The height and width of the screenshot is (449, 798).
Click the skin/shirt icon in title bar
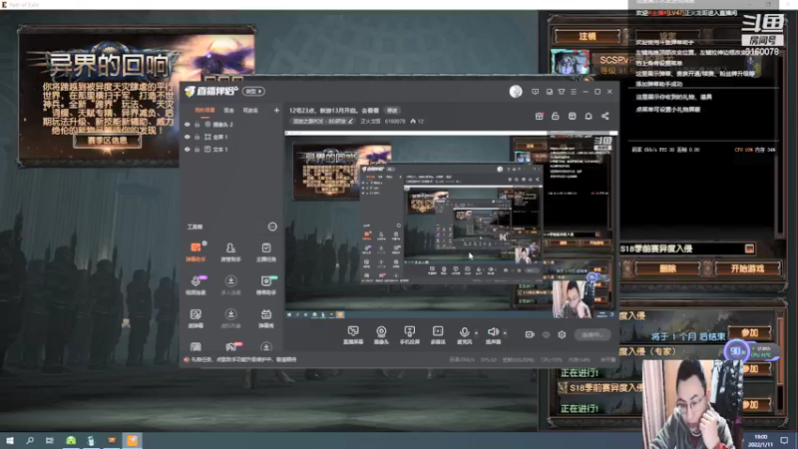tap(562, 92)
